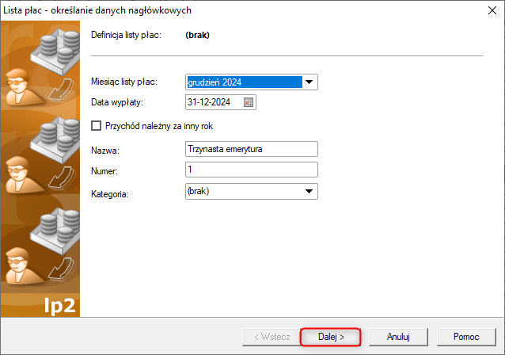The image size is (505, 355).
Task: Expand the Kategoria dropdown arrow
Action: 309,191
